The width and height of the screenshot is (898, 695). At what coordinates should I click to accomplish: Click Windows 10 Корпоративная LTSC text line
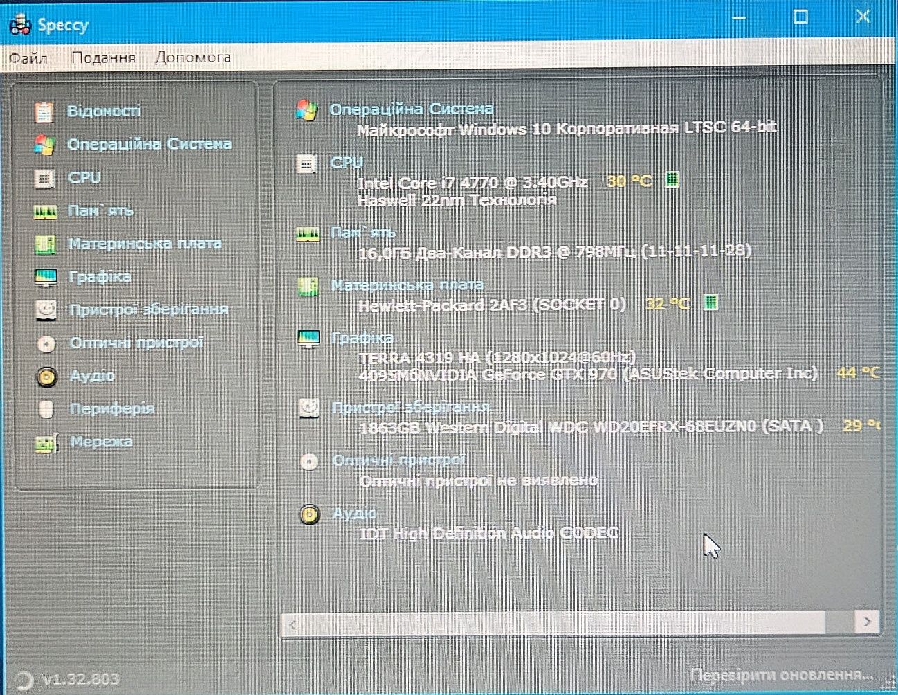[x=567, y=128]
